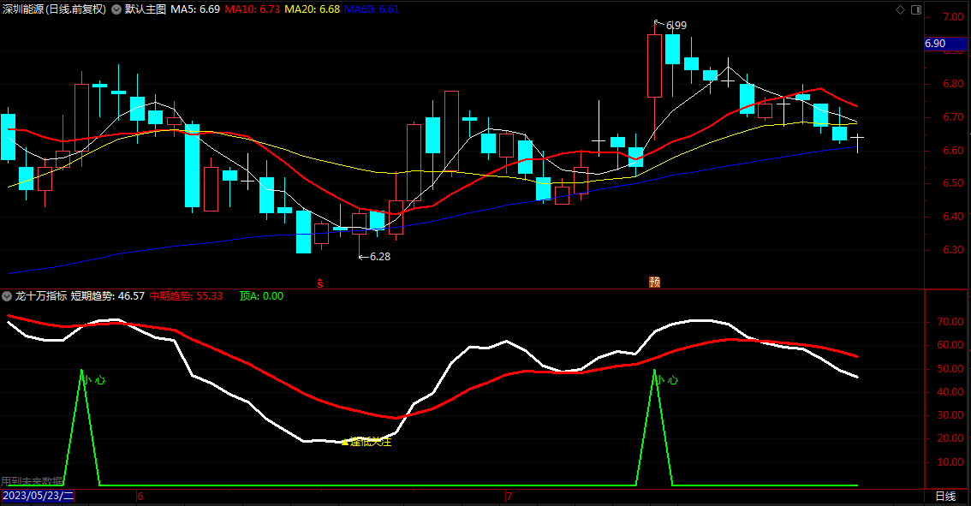Click the 7.00 price axis label
This screenshot has height=506, width=971.
[953, 17]
